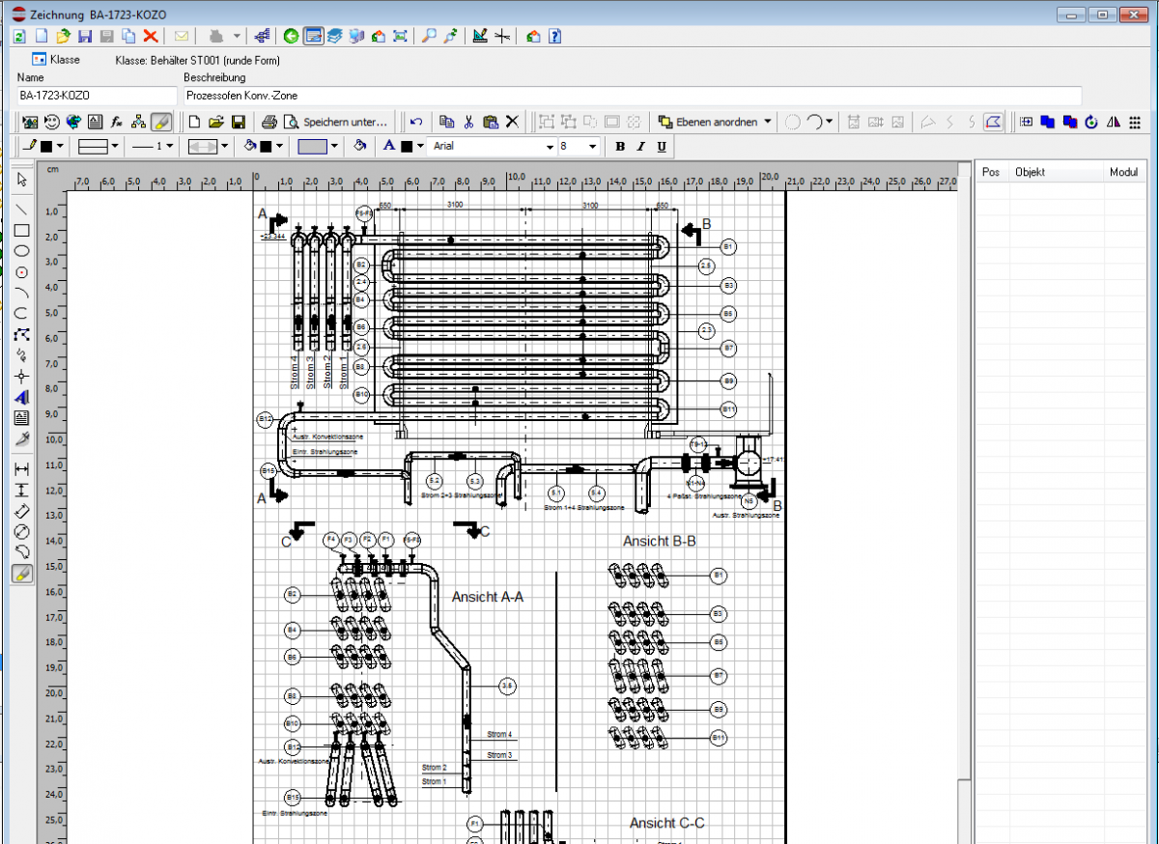The width and height of the screenshot is (1159, 844).
Task: Toggle bold text formatting
Action: click(x=619, y=146)
